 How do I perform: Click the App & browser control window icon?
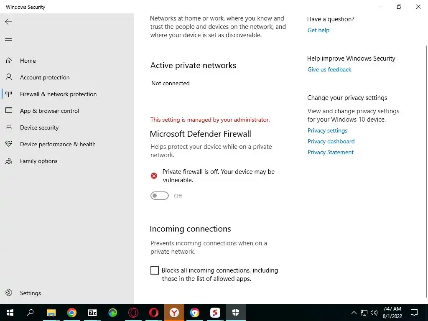pyautogui.click(x=9, y=110)
